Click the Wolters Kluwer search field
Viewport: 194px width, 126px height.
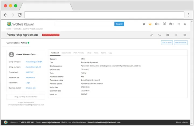84,24
